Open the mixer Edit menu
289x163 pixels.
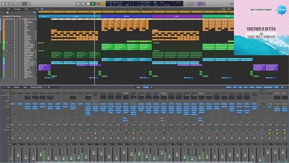click(x=9, y=87)
